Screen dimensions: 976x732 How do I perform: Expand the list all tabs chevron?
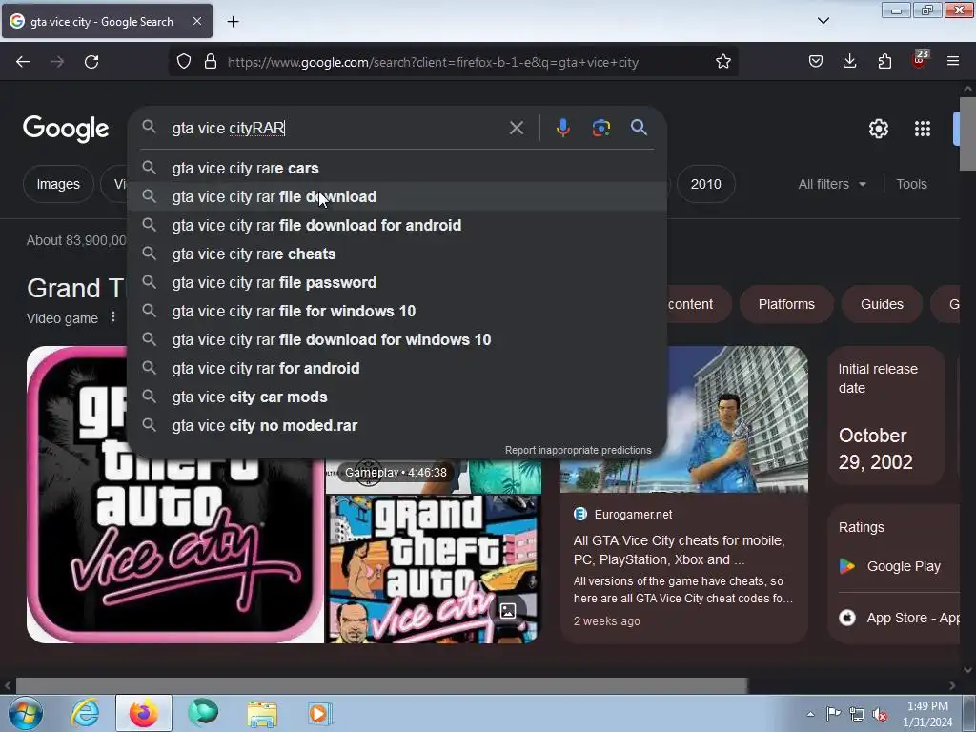pyautogui.click(x=823, y=21)
